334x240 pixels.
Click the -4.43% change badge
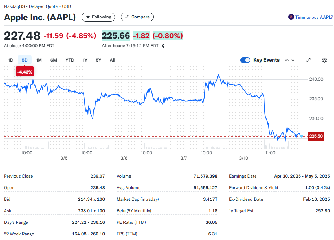pos(25,72)
